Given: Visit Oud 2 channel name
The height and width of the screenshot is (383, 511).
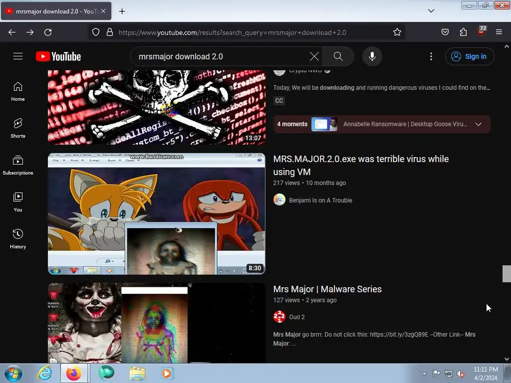Looking at the screenshot, I should click(x=297, y=317).
